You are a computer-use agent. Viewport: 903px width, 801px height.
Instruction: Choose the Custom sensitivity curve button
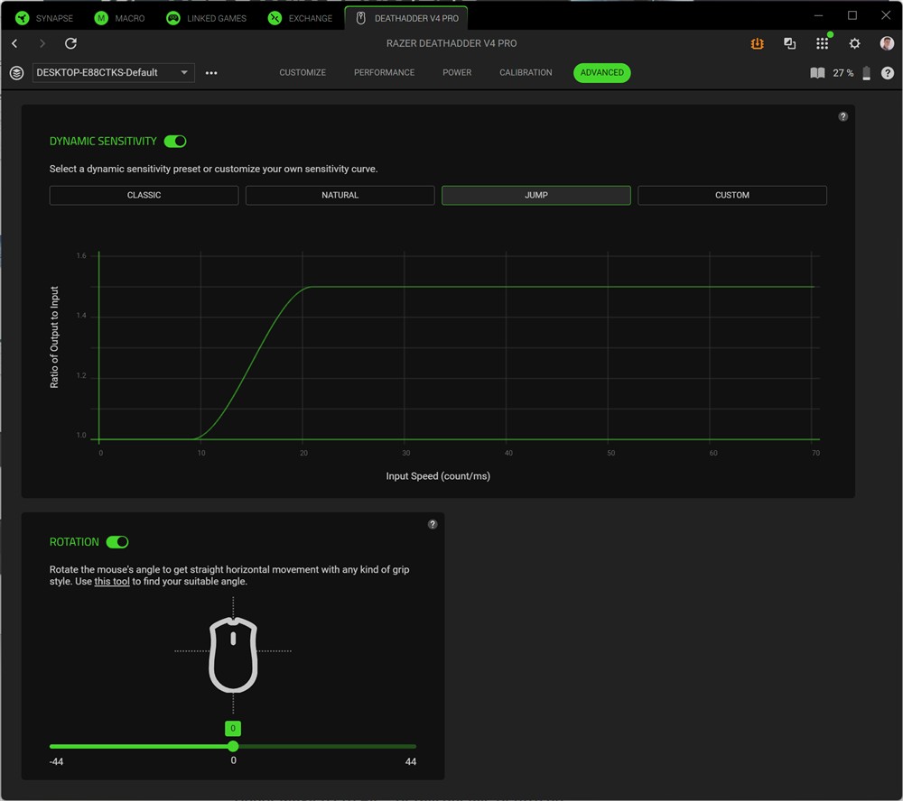coord(731,195)
